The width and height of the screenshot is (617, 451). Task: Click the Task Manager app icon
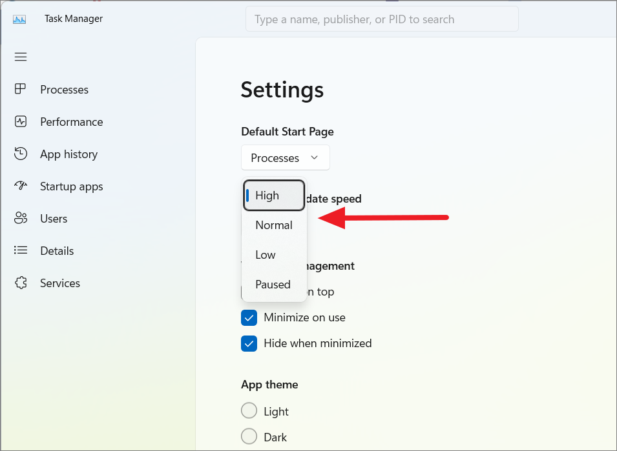click(x=19, y=19)
